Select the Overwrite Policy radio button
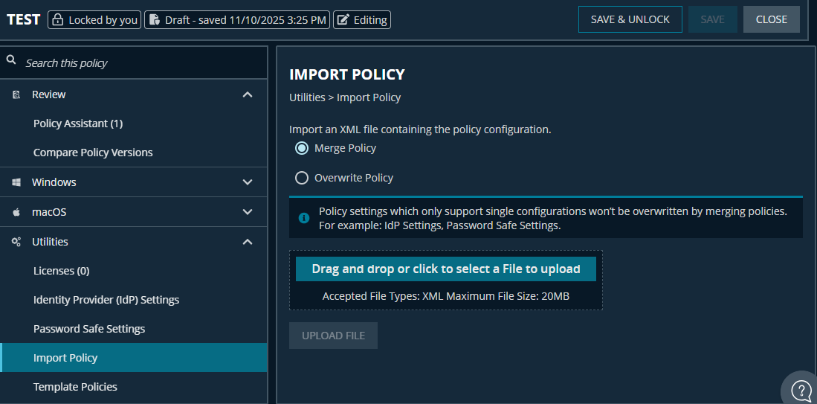 302,179
